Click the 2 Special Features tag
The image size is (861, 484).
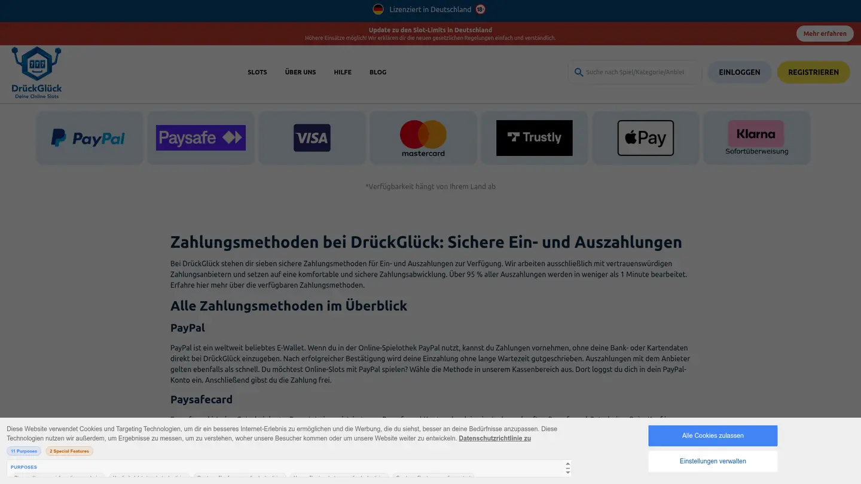point(69,451)
